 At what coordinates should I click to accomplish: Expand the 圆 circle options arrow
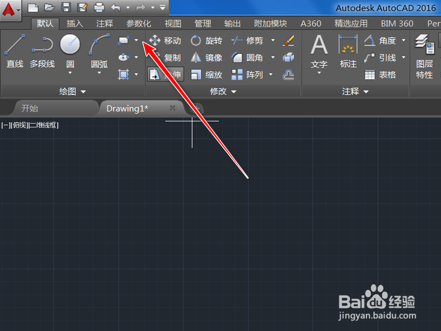[70, 73]
